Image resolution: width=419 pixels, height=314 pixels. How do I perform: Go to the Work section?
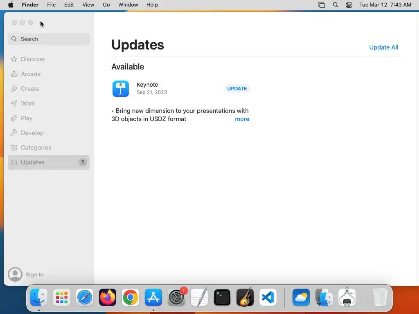pos(49,103)
